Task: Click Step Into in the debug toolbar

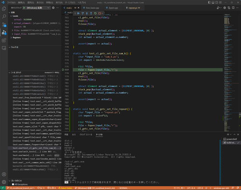Action: [87, 13]
